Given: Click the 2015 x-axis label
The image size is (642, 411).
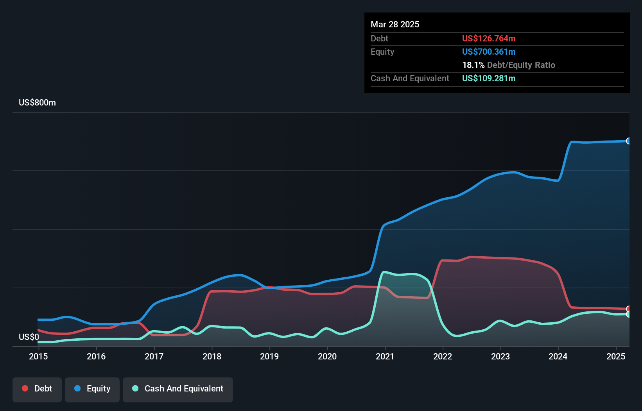Looking at the screenshot, I should pyautogui.click(x=38, y=356).
